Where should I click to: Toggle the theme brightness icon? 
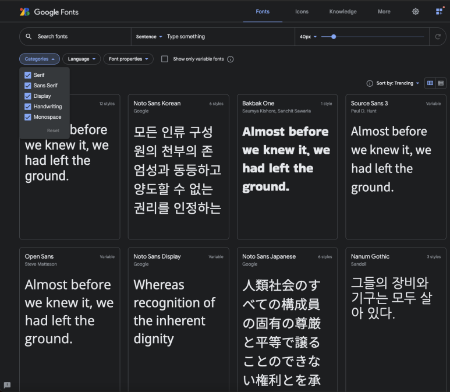415,12
